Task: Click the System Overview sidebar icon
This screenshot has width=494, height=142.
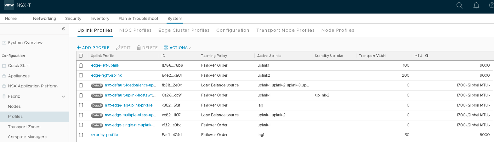Action: [4, 43]
